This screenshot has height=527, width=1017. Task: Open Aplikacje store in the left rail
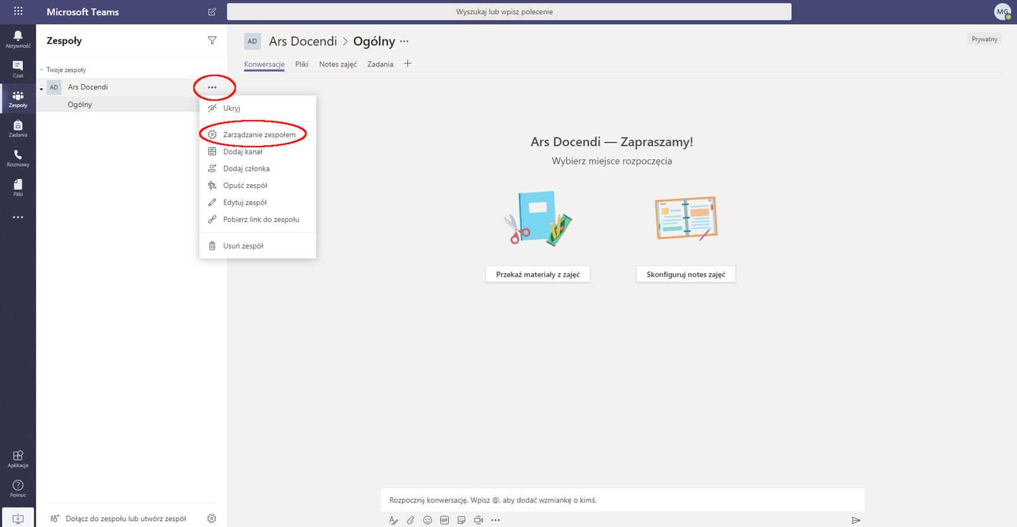pyautogui.click(x=18, y=459)
